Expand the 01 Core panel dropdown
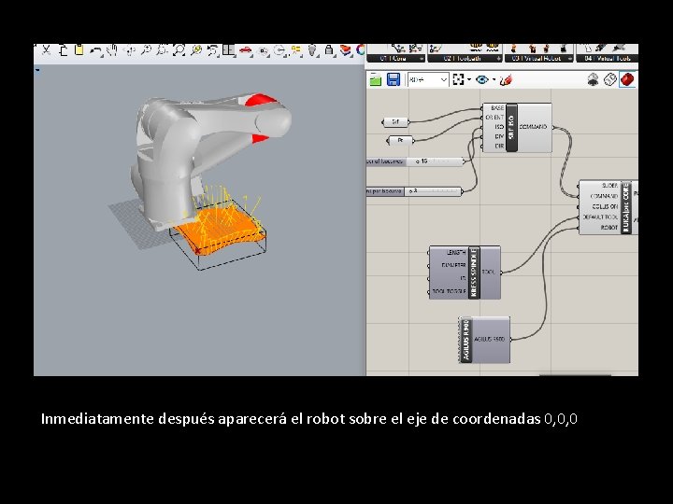Image resolution: width=673 pixels, height=504 pixels. [421, 59]
